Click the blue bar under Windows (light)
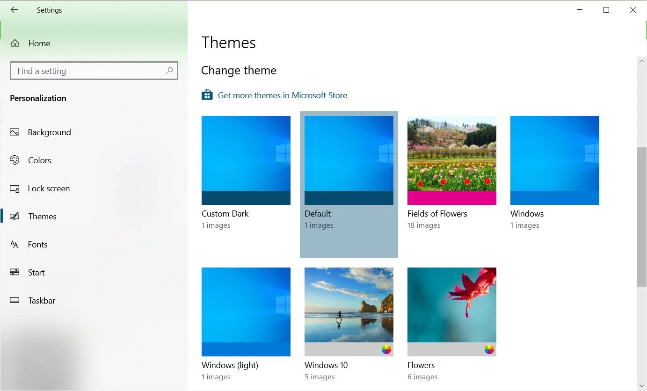The image size is (647, 391). 246,349
